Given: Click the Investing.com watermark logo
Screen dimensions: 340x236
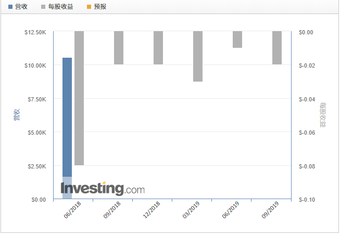Looking at the screenshot, I should coord(102,189).
